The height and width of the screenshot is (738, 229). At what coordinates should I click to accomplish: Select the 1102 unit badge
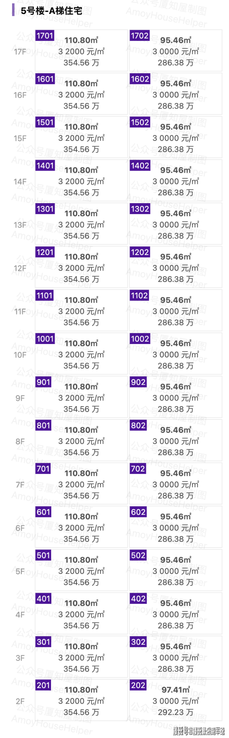139,295
